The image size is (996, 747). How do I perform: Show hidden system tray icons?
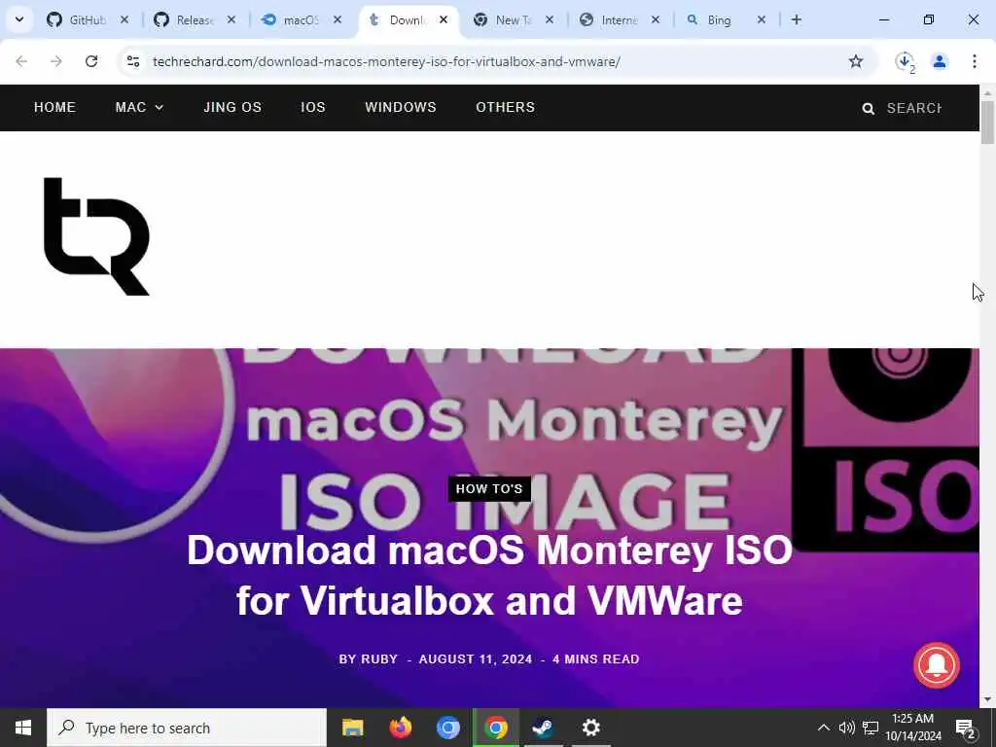(823, 728)
